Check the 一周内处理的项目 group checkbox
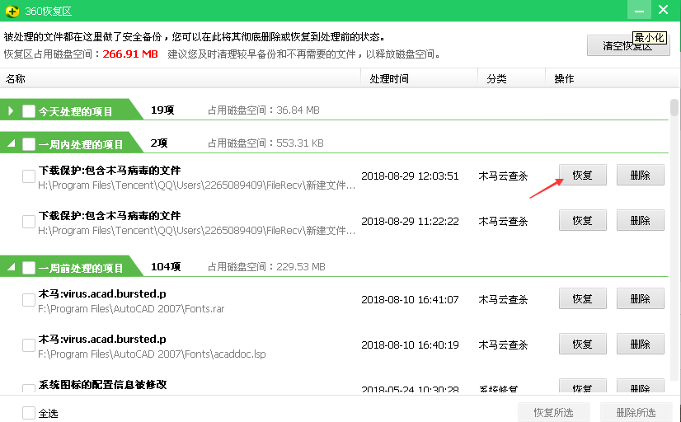The width and height of the screenshot is (681, 422). coord(29,144)
